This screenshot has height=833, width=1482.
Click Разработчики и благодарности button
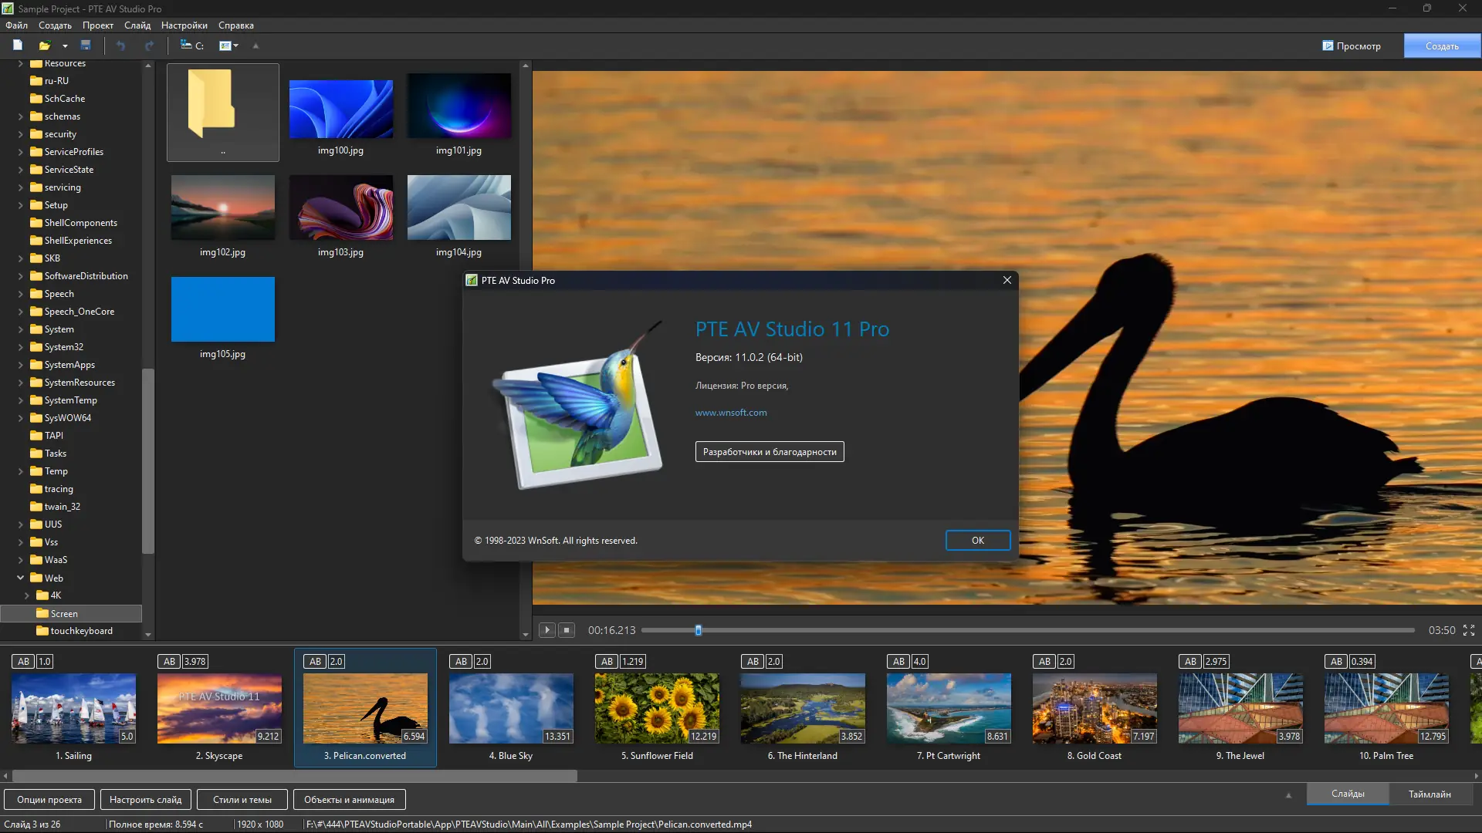tap(769, 452)
